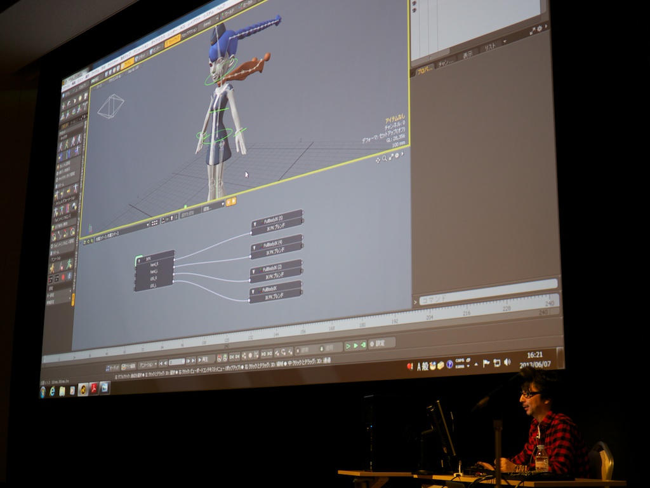Open the 追加... dropdown in schematic toolbar
650x488 pixels.
click(213, 207)
